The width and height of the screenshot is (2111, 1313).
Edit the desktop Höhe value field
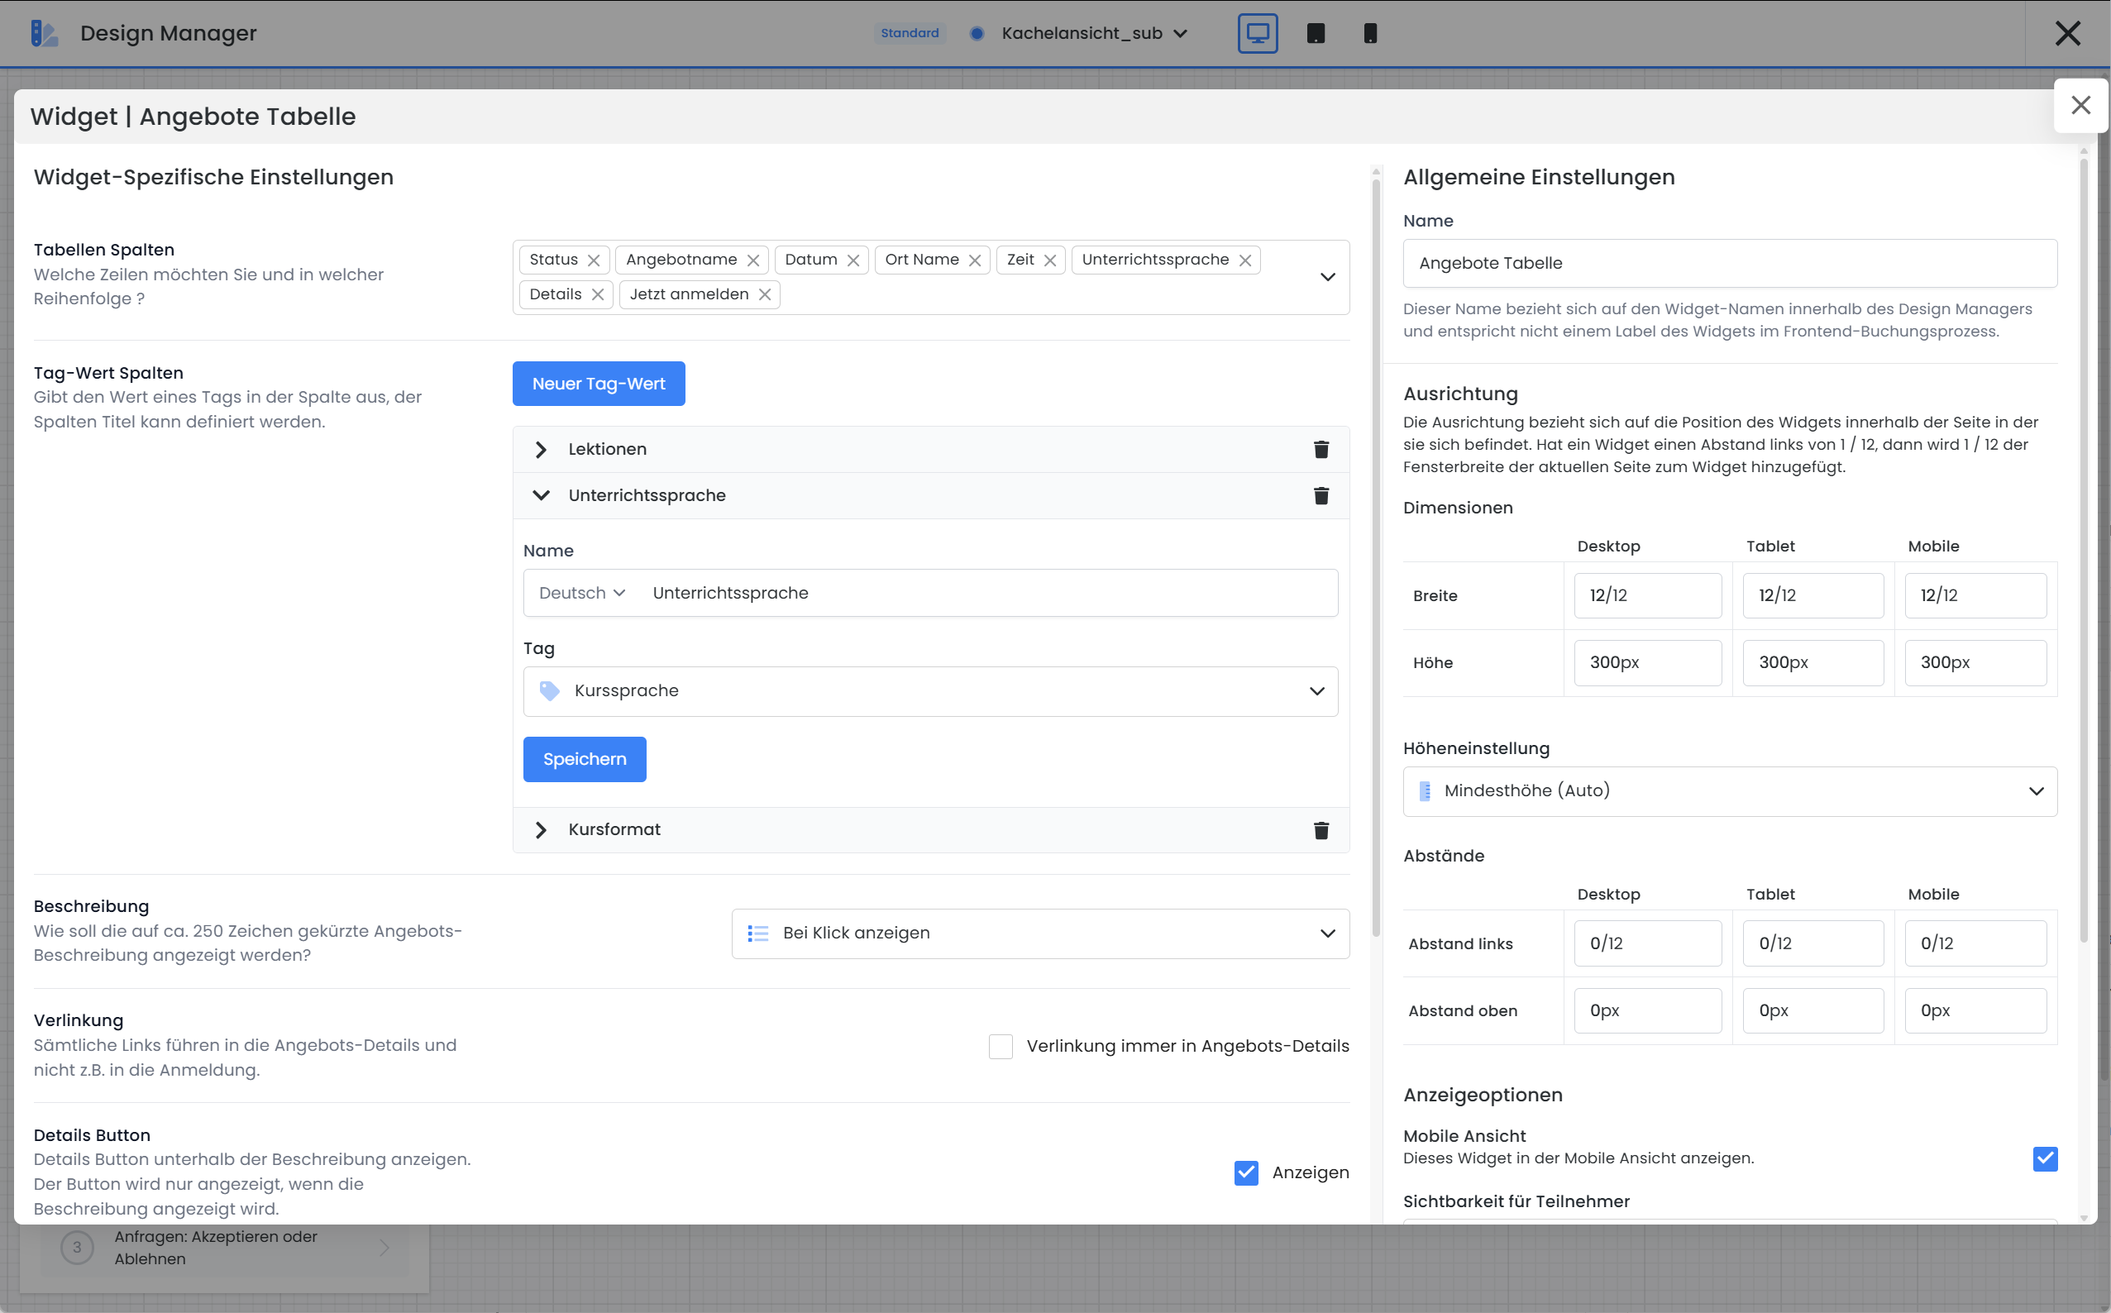(1646, 661)
